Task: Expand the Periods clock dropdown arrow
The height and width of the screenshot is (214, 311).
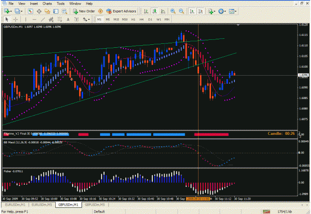Action: click(x=225, y=11)
